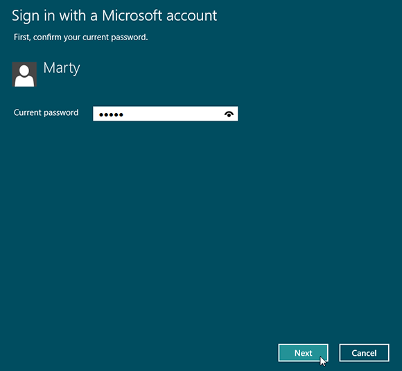The image size is (402, 371).
Task: Click the masked dots in the password field
Action: (111, 114)
